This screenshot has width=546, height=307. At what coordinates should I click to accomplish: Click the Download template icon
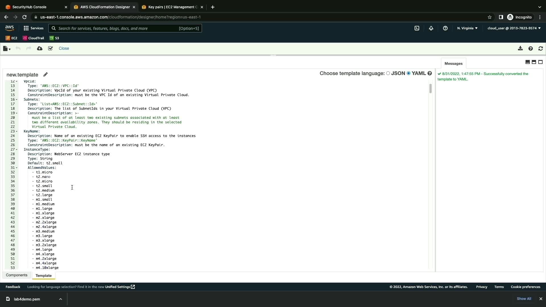[520, 48]
